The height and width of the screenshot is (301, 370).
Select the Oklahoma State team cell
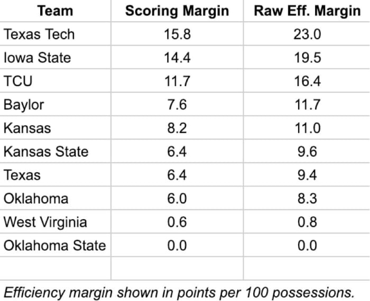pyautogui.click(x=54, y=246)
